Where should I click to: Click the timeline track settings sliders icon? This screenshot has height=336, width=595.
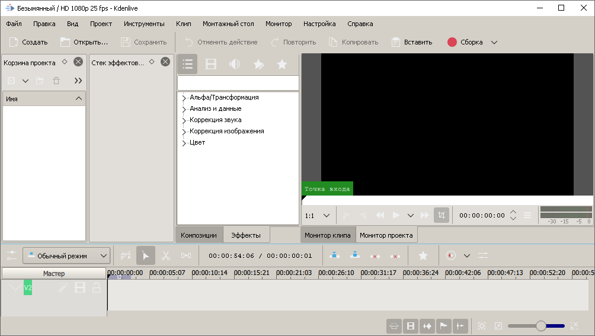click(x=12, y=255)
